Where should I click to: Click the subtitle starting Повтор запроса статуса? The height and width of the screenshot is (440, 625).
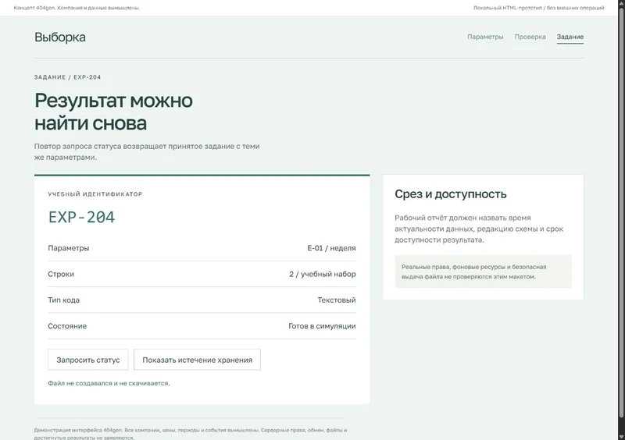(147, 151)
